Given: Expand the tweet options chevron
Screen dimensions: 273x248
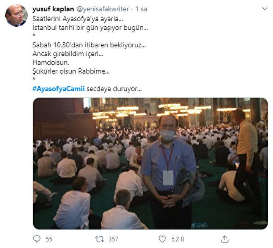Looking at the screenshot, I should [x=265, y=9].
